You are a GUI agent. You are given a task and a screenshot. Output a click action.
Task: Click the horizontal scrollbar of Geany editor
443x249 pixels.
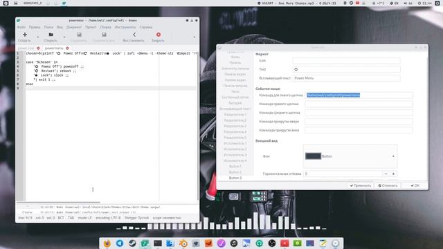point(58,202)
